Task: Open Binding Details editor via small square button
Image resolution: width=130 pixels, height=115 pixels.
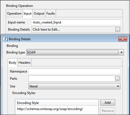Action: (118, 30)
